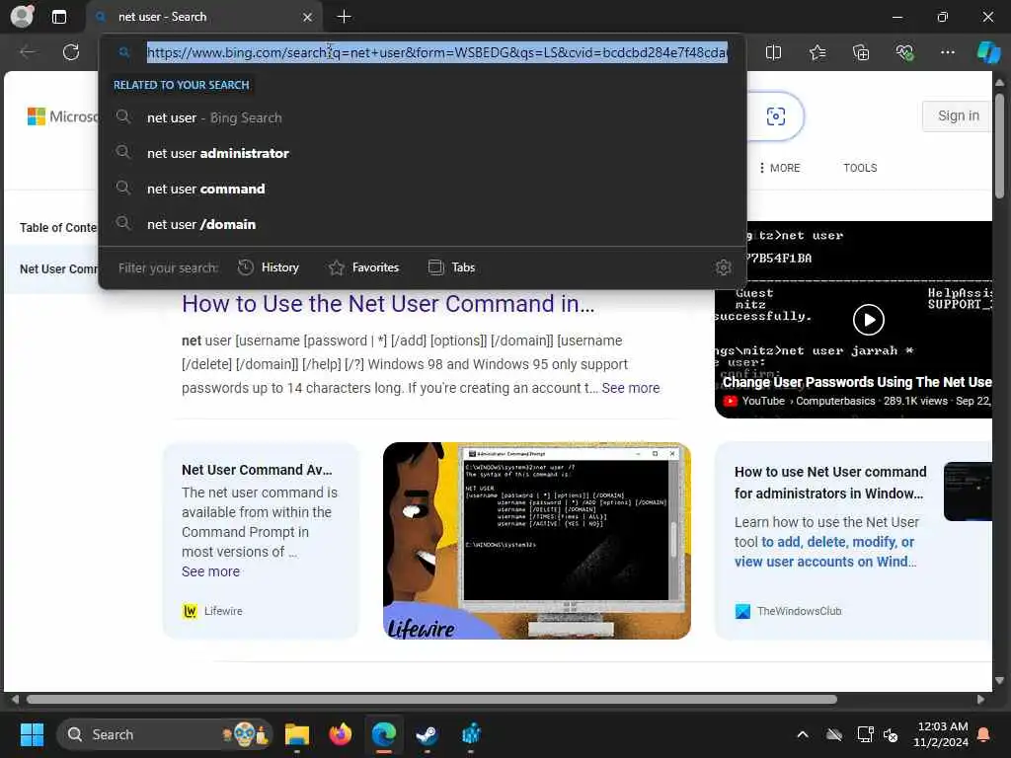Open the TOOLS search option
The width and height of the screenshot is (1011, 758).
pos(860,168)
